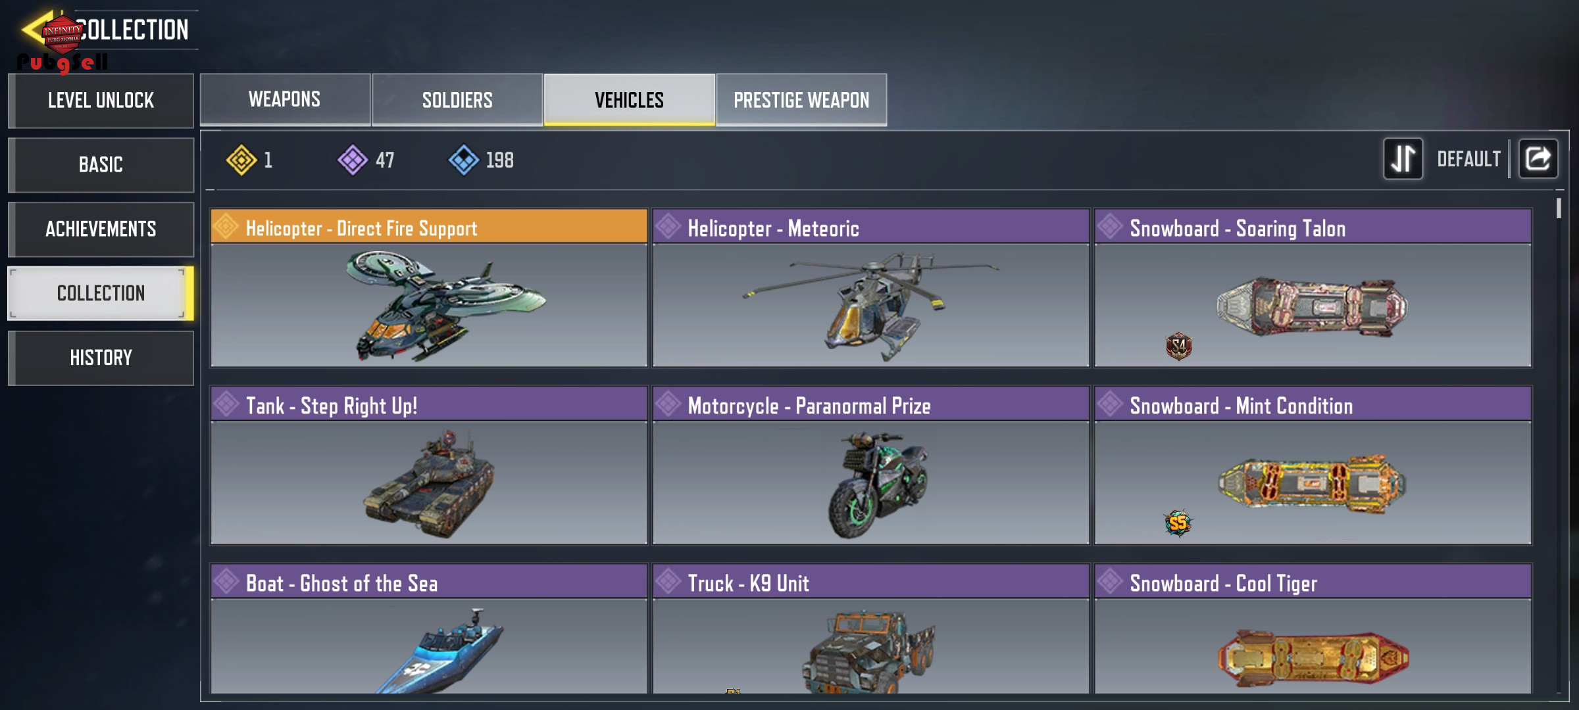Click the S5 season badge icon
This screenshot has height=710, width=1579.
point(1178,523)
